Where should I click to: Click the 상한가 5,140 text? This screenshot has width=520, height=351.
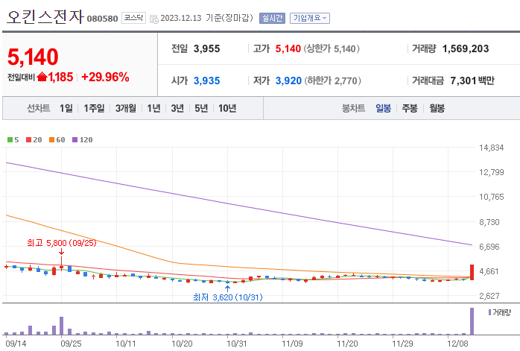pos(332,48)
